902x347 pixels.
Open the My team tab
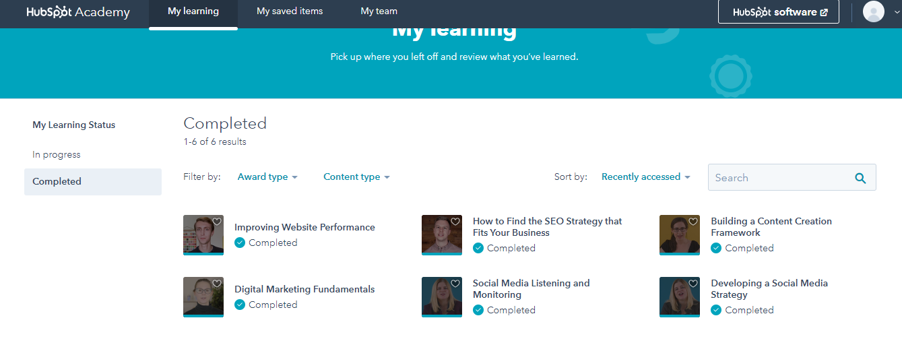(379, 11)
